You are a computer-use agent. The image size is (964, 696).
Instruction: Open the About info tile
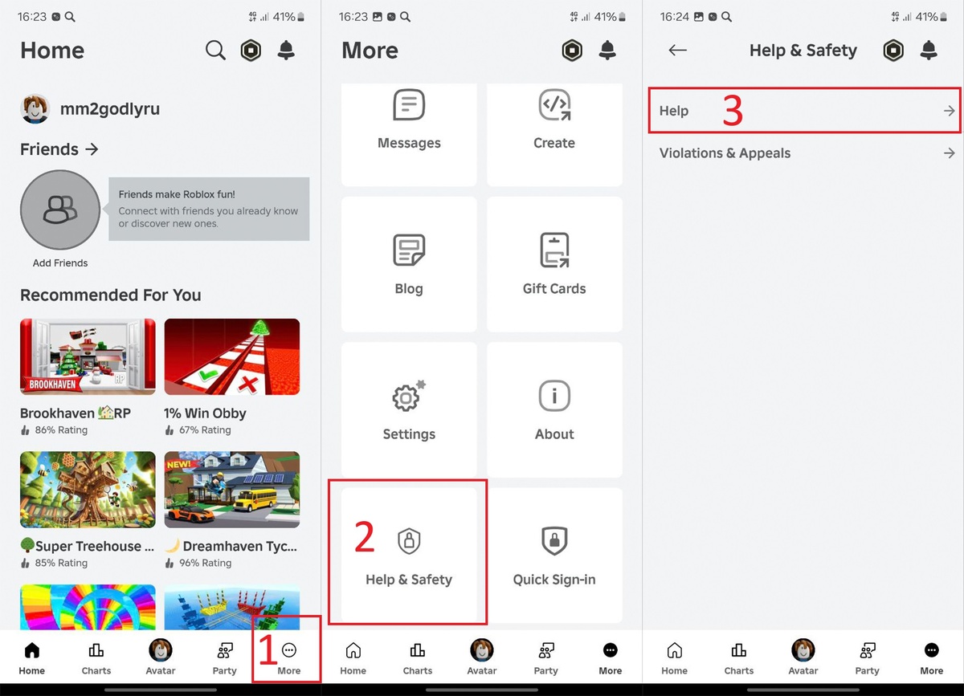(x=554, y=410)
